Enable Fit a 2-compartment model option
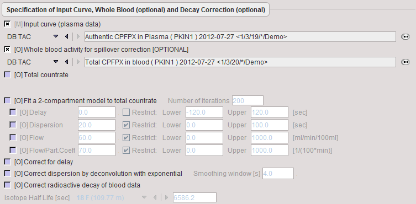416x204 pixels. pos(7,101)
